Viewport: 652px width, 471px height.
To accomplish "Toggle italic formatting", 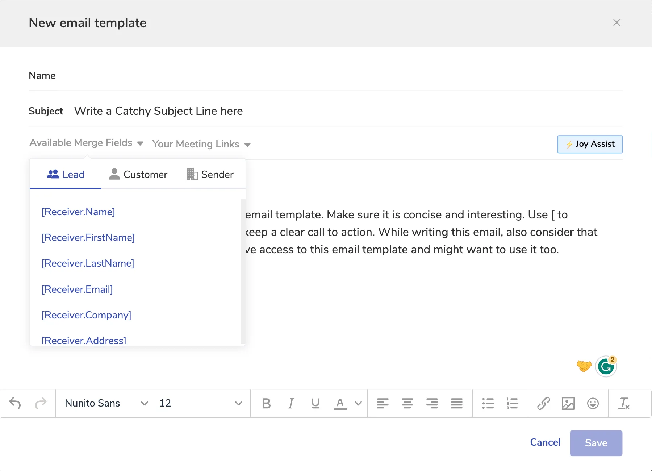I will 291,403.
